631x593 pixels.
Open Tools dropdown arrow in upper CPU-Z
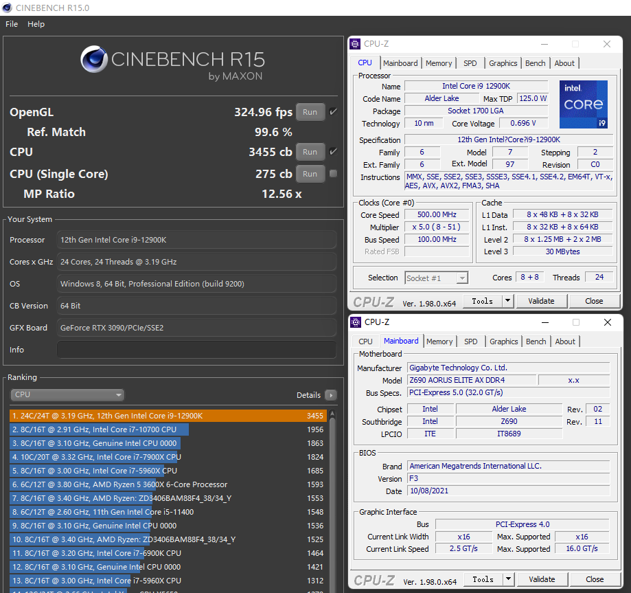[x=507, y=301]
